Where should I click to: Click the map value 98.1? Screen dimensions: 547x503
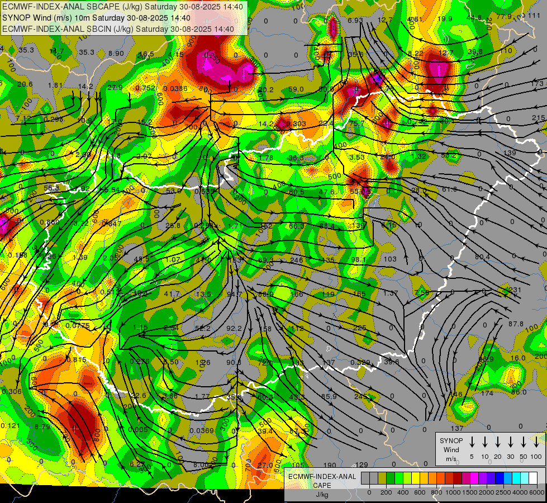359,259
